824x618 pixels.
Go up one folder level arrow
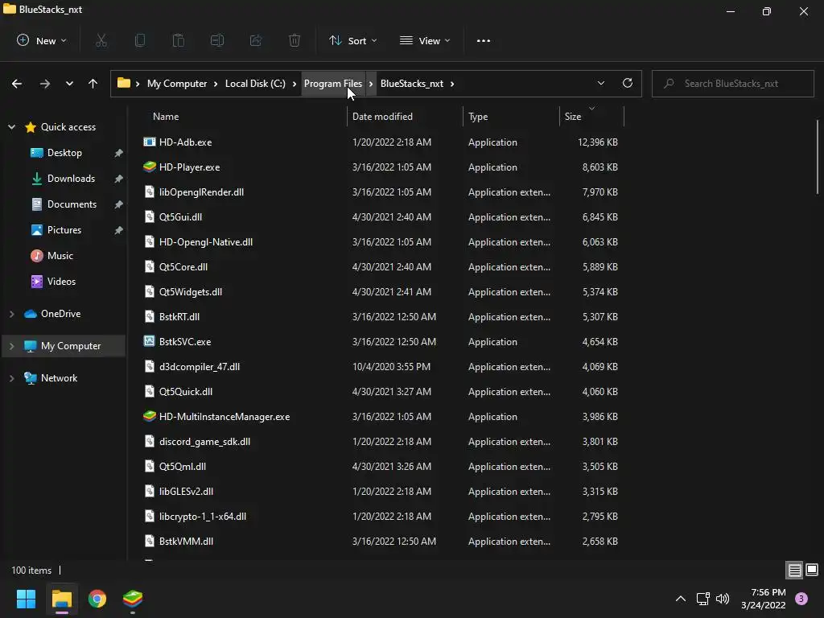click(93, 84)
